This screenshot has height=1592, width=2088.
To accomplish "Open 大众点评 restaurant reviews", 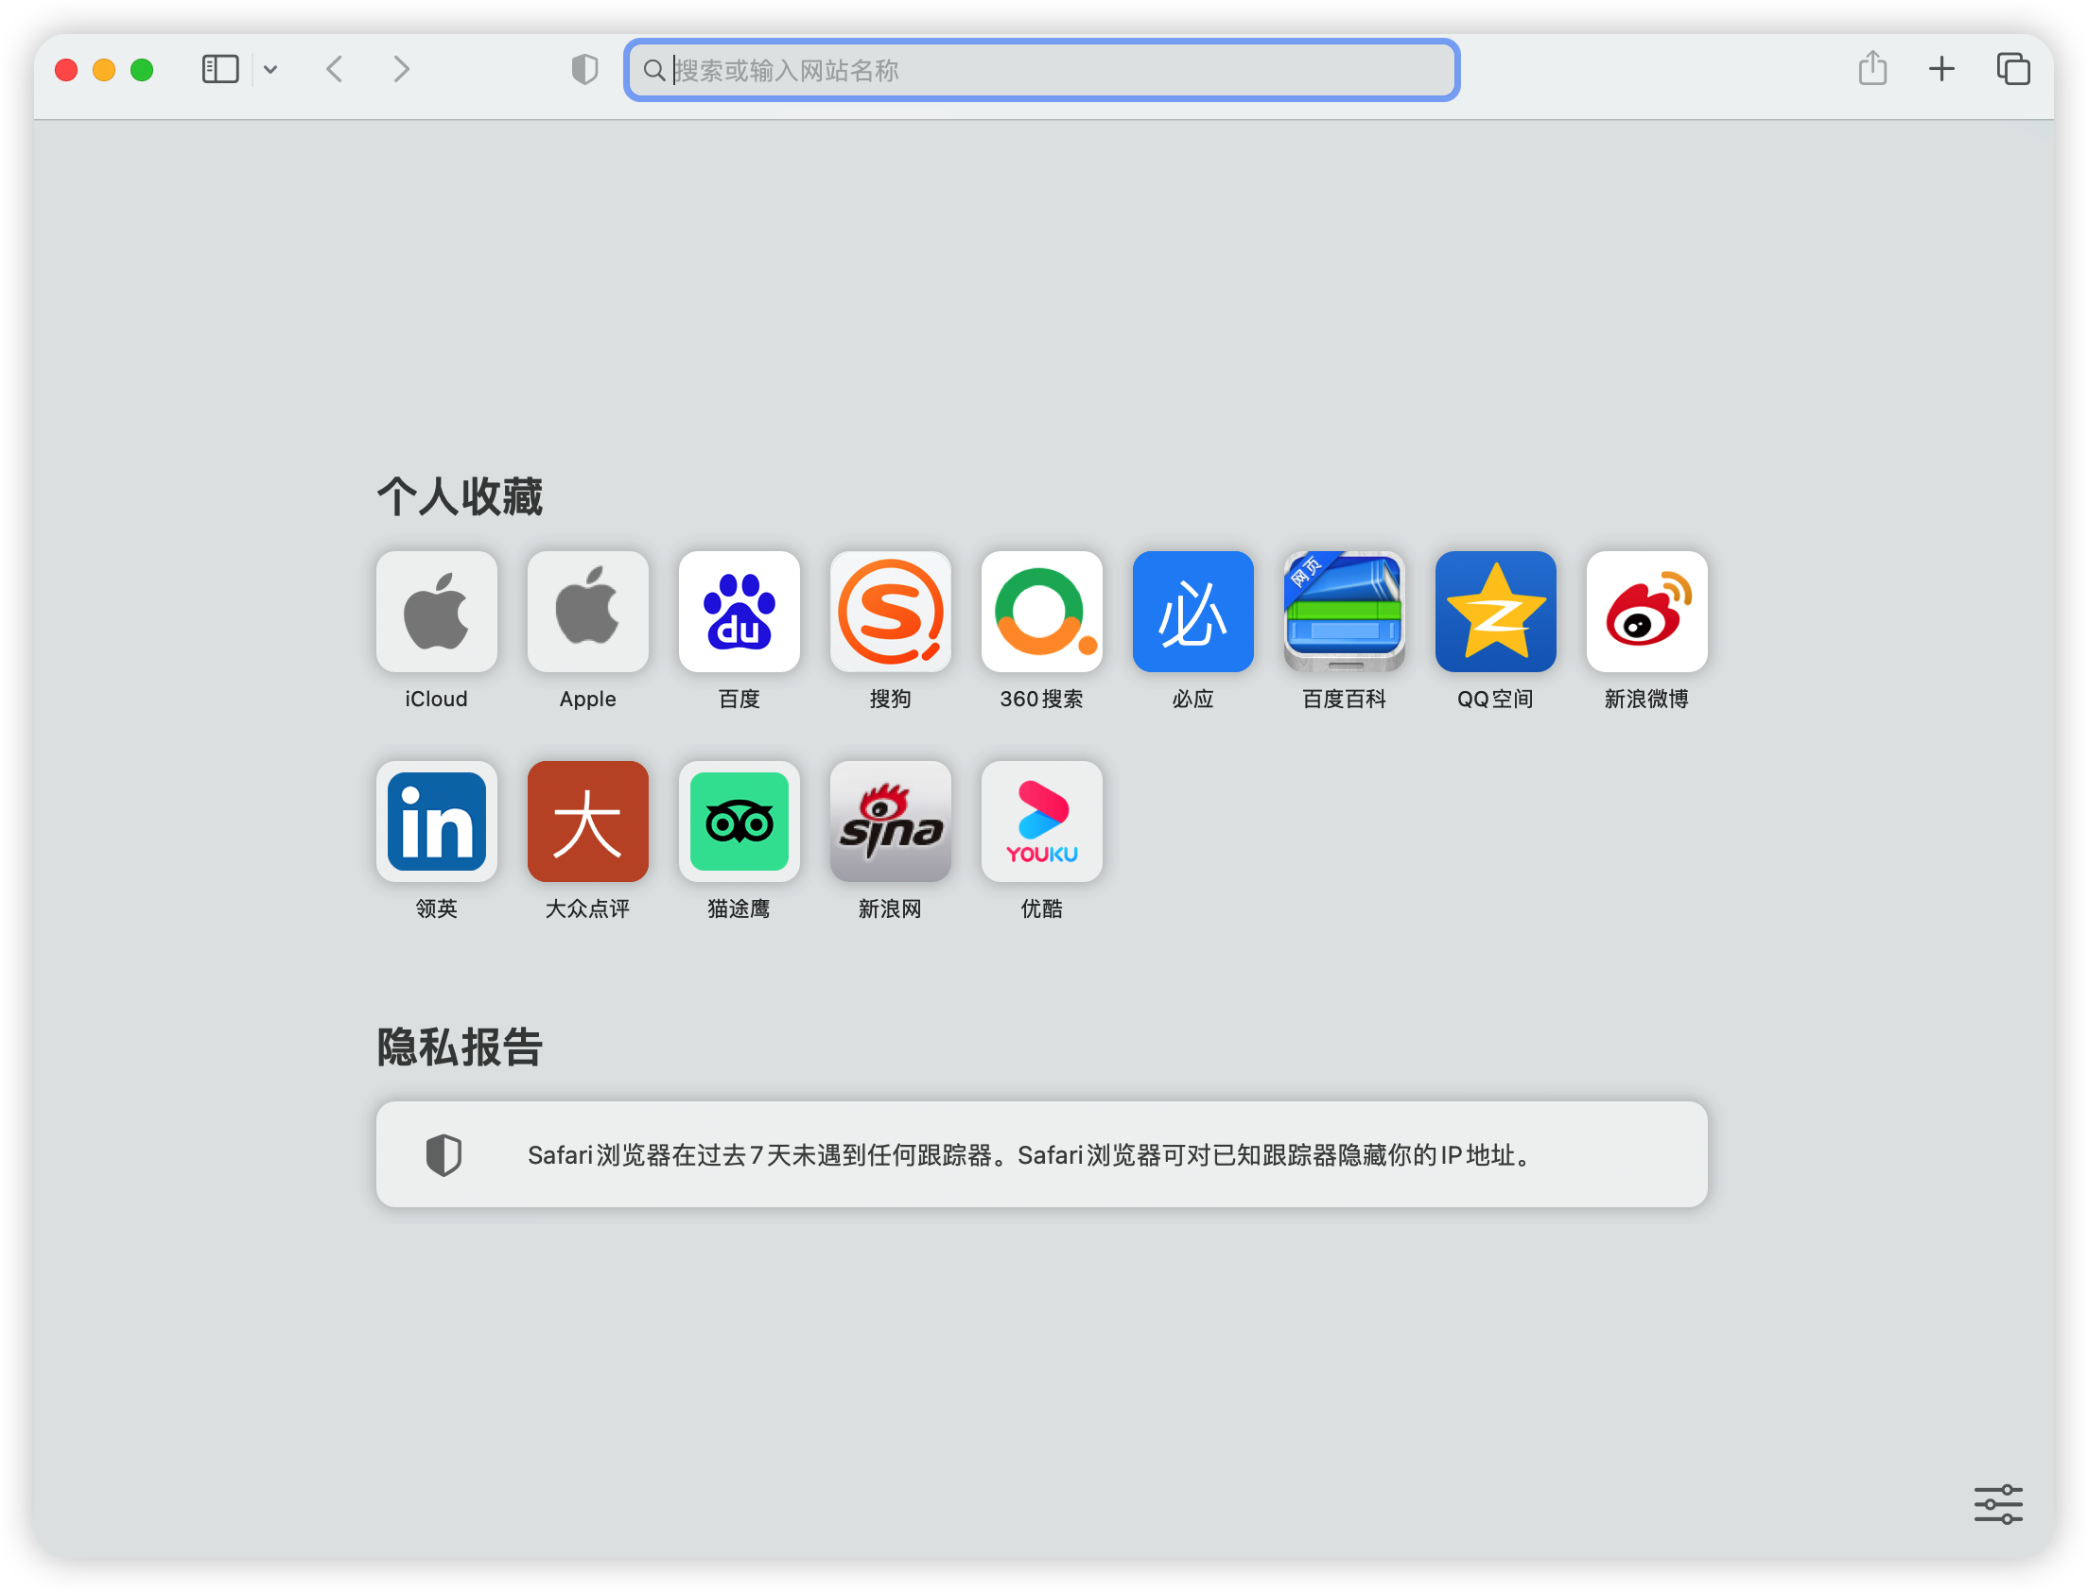I will (587, 822).
